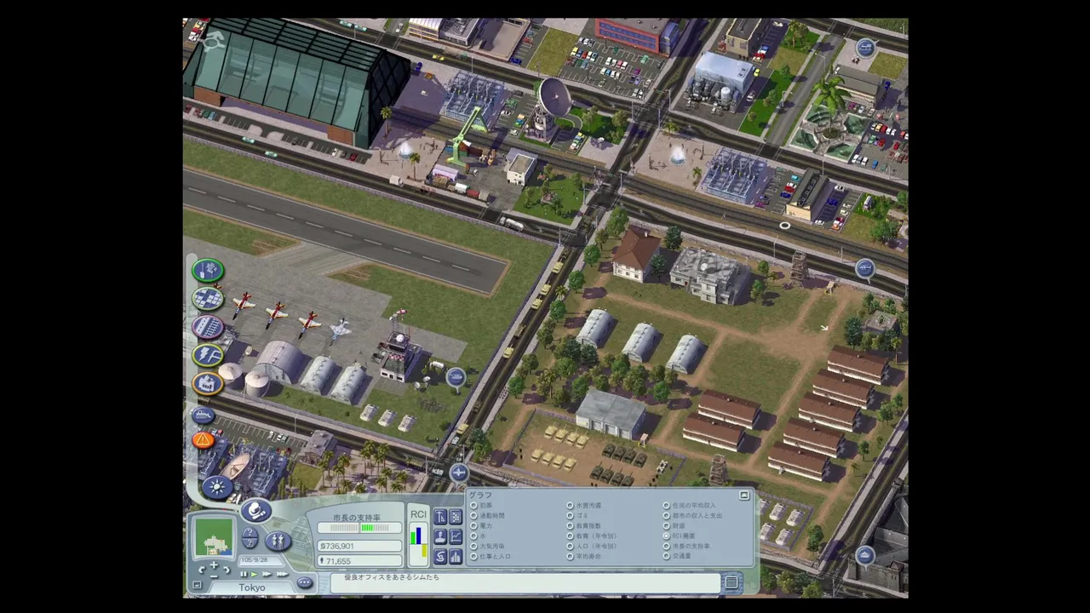Select the RCI需要 graph option
The image size is (1090, 613).
(666, 536)
